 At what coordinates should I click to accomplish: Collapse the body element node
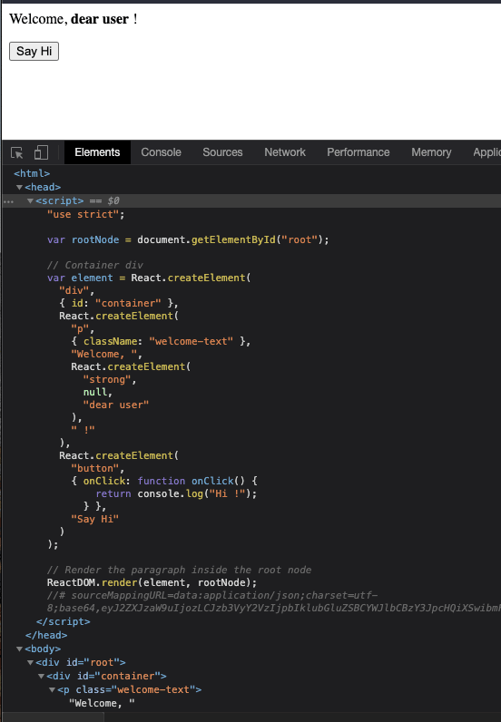(19, 649)
